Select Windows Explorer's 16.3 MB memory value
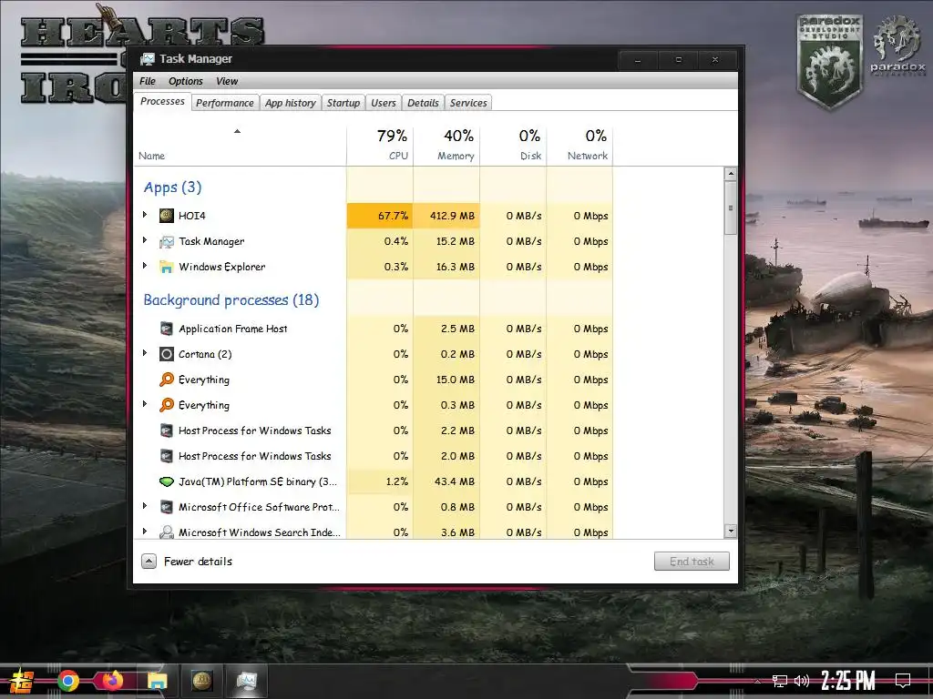This screenshot has height=699, width=933. [456, 267]
